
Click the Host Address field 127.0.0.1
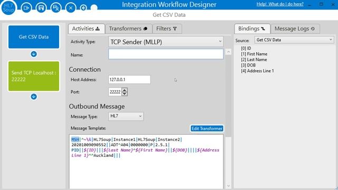(x=129, y=80)
